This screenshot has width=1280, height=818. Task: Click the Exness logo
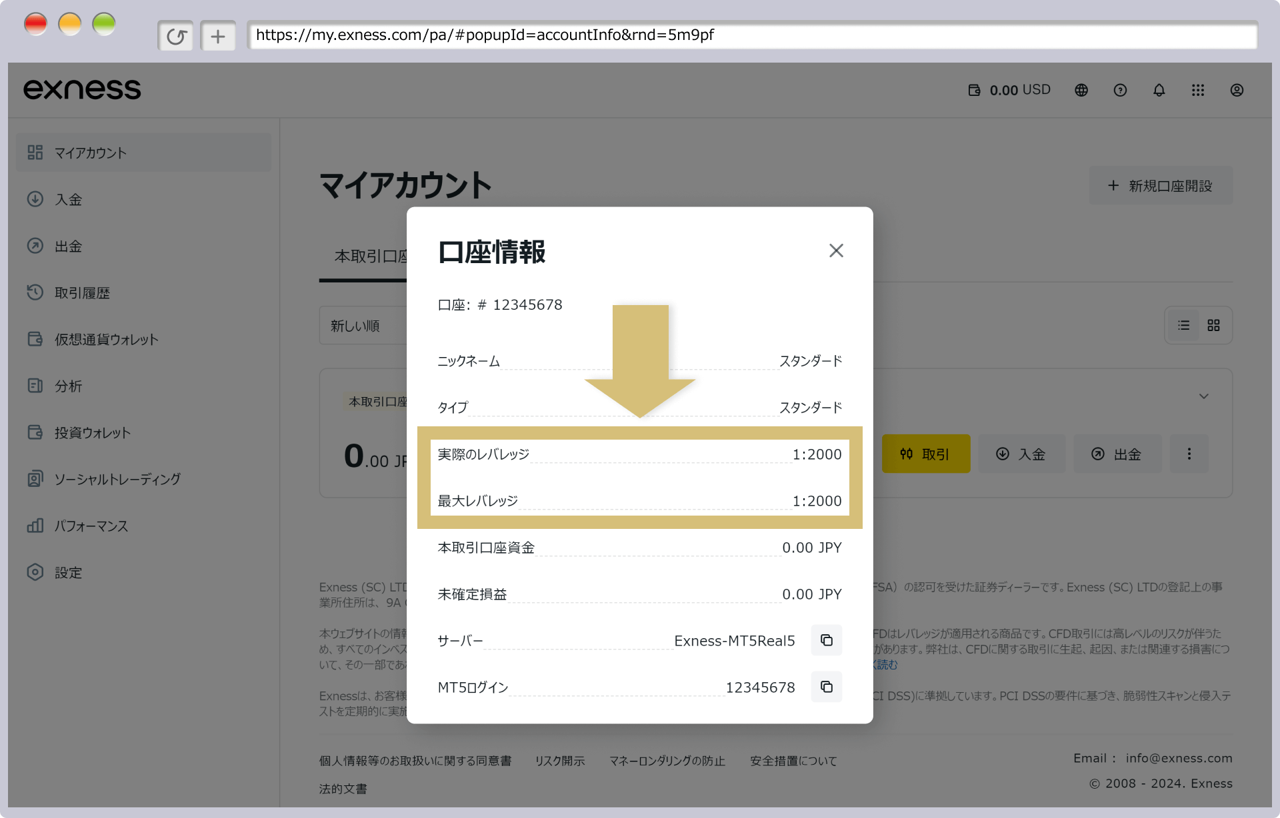[x=82, y=89]
